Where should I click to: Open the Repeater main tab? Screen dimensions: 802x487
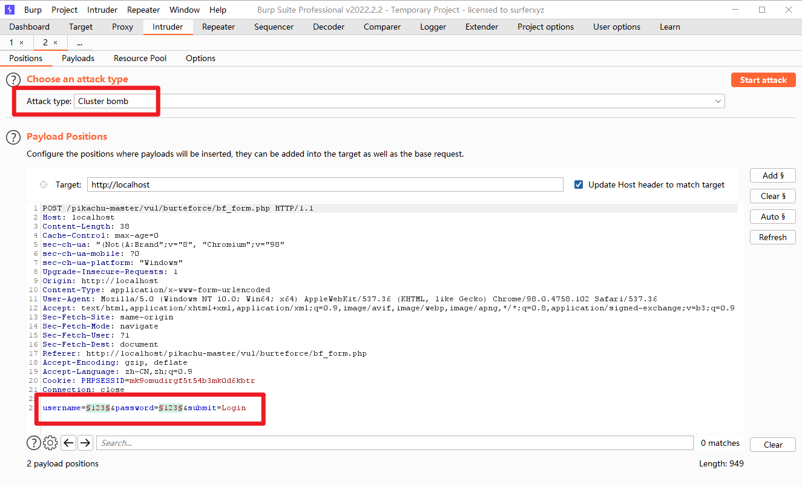coord(219,27)
